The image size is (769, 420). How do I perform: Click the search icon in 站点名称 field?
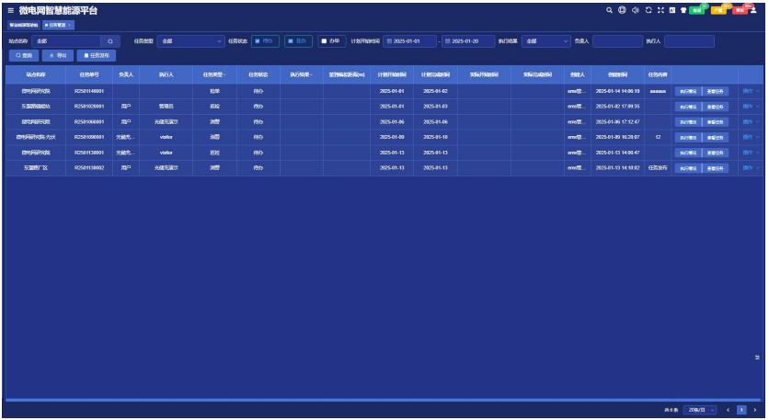point(111,41)
